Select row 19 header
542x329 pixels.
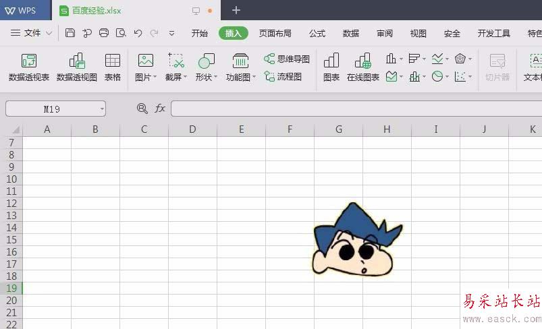[11, 289]
